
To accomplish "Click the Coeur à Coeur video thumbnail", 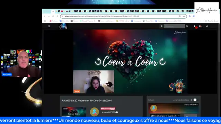I will coord(74,112).
